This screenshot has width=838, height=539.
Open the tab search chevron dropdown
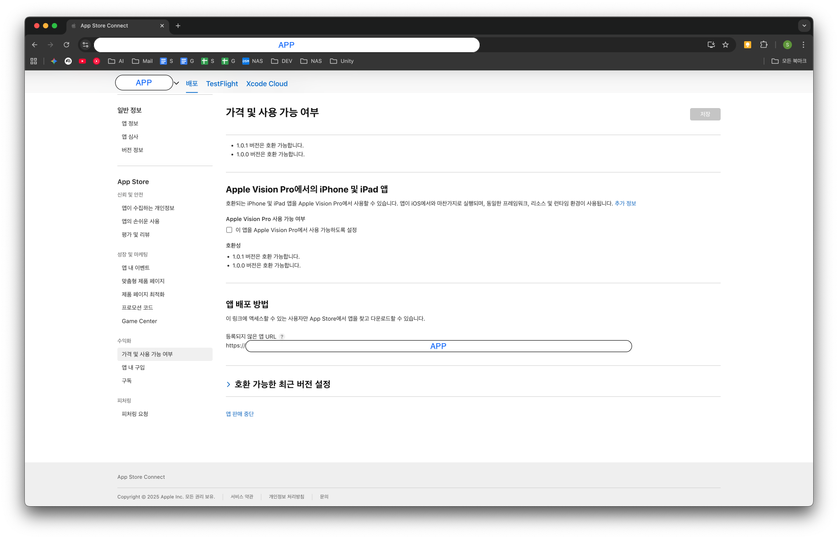coord(804,26)
